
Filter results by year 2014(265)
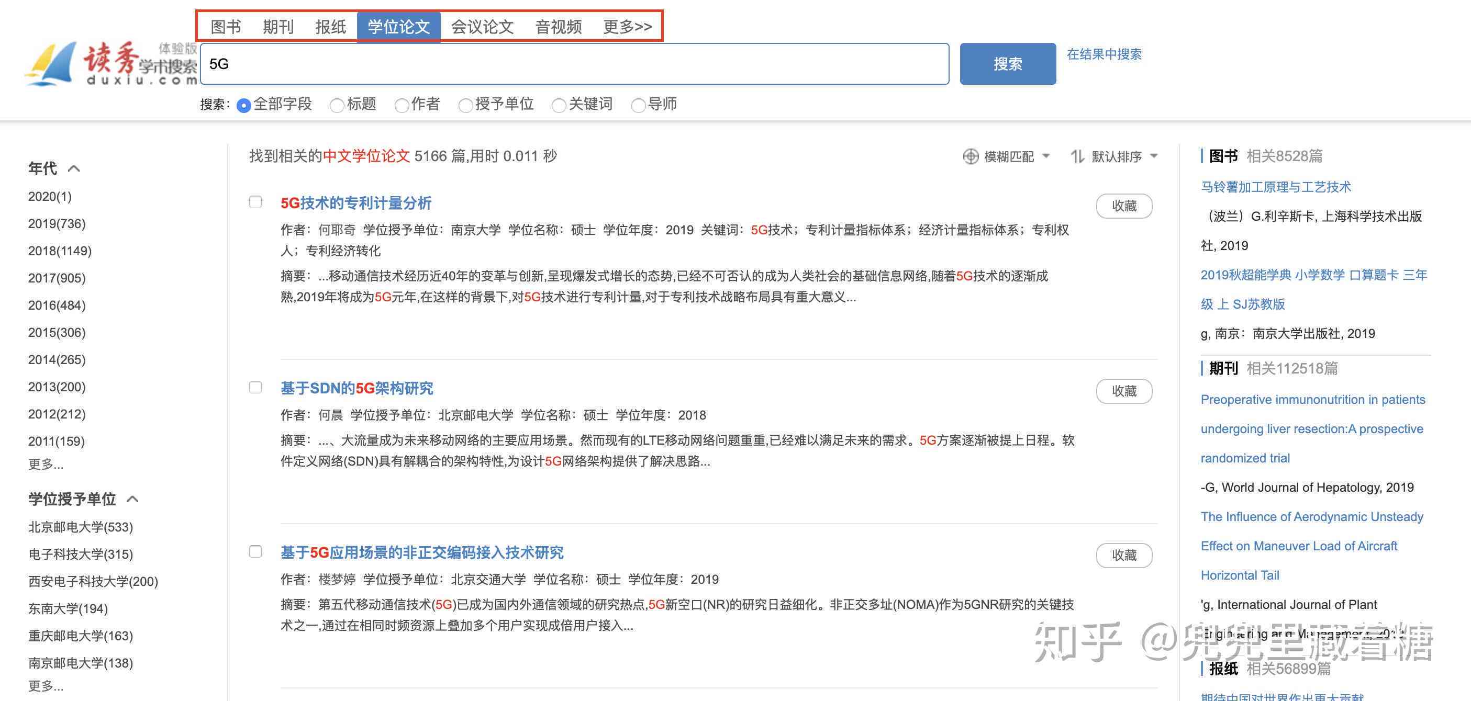[57, 359]
